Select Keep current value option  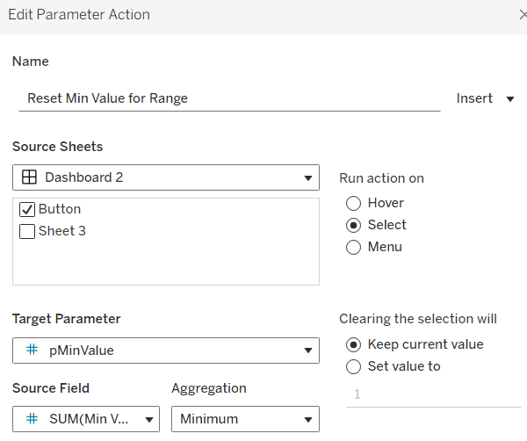click(354, 344)
